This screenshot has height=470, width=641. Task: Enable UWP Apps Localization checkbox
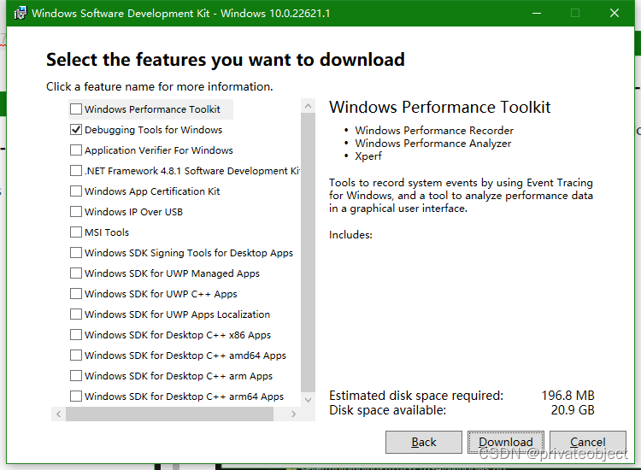(76, 314)
